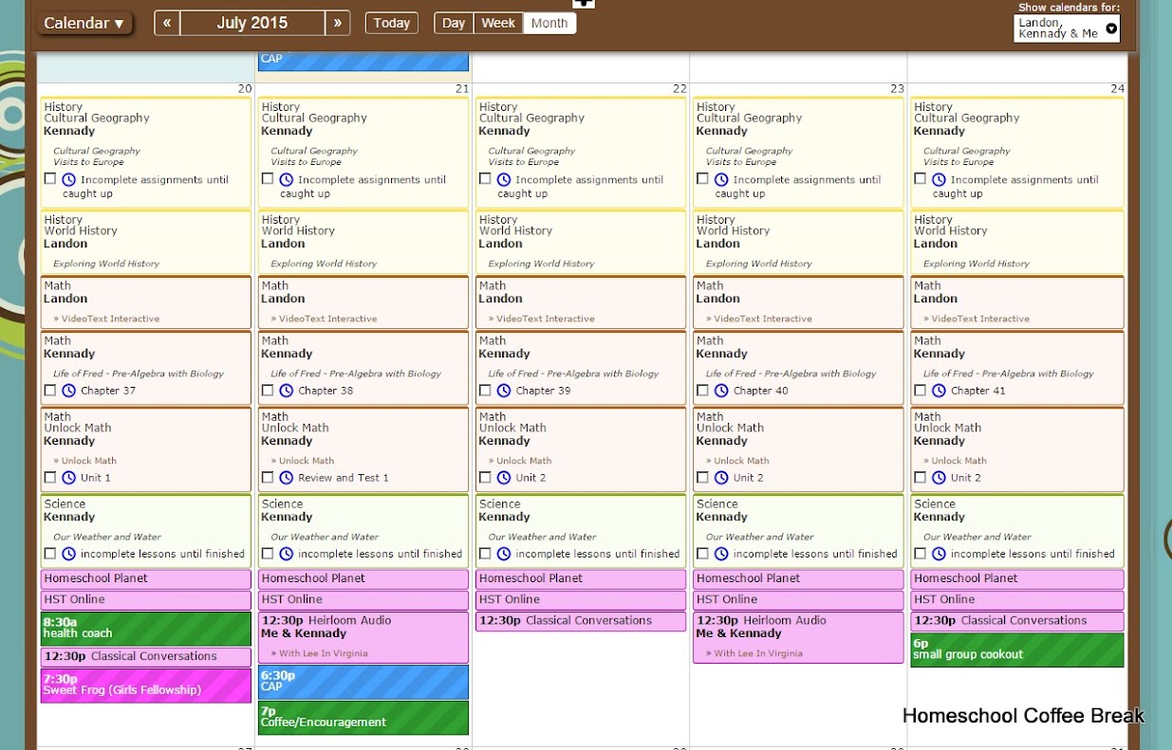1172x750 pixels.
Task: Select day number 20 header
Action: [x=245, y=88]
